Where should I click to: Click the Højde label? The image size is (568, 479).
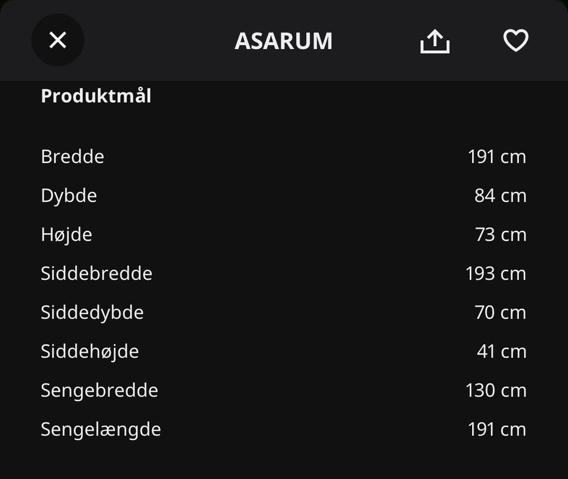tap(66, 234)
